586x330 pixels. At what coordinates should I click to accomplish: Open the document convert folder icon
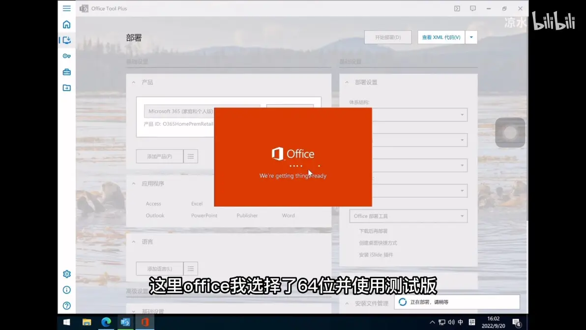pyautogui.click(x=66, y=88)
